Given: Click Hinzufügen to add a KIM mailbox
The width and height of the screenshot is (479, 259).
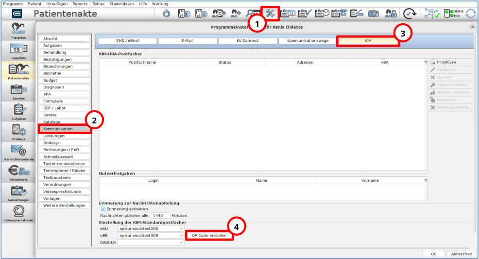Looking at the screenshot, I should click(451, 62).
